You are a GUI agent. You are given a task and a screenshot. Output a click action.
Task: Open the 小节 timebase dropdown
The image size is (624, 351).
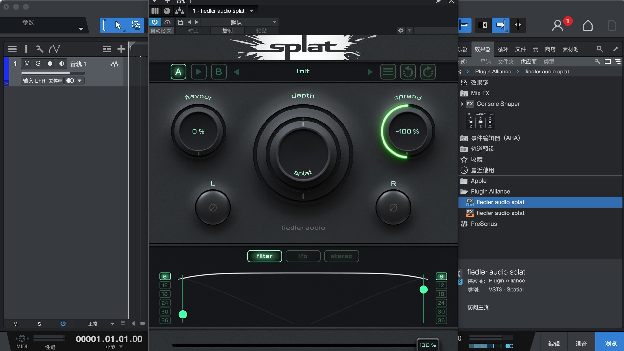tap(114, 347)
